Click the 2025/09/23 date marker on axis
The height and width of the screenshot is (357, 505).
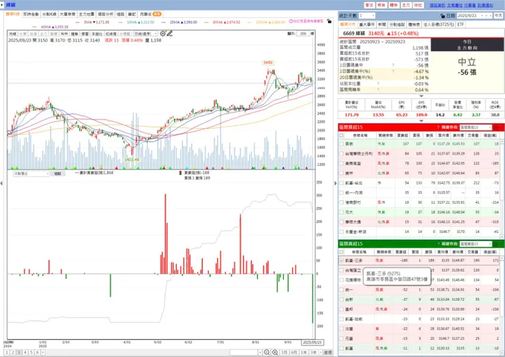click(x=312, y=343)
